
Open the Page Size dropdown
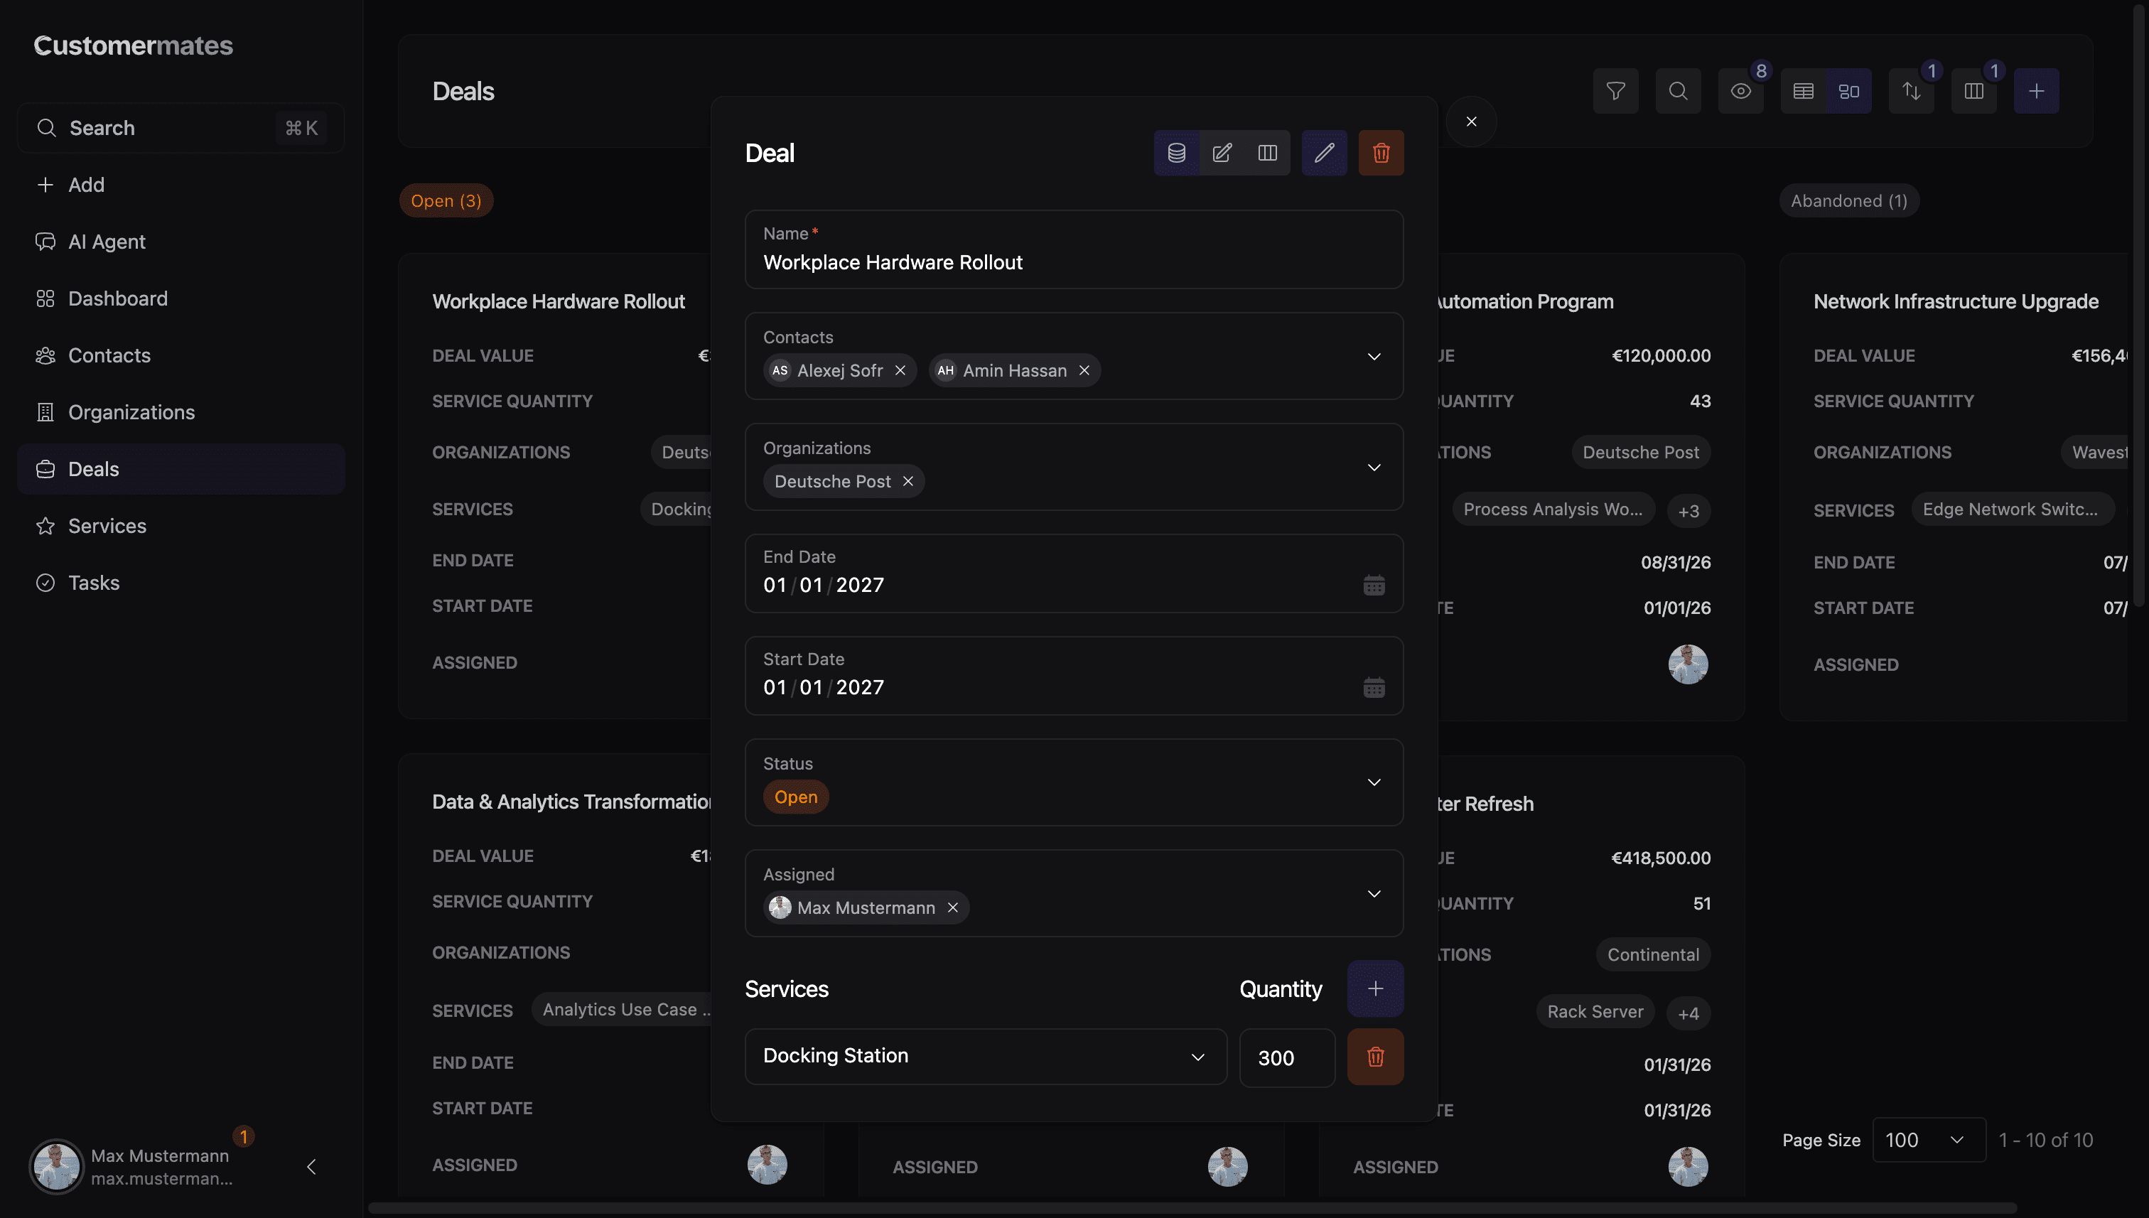(x=1927, y=1139)
